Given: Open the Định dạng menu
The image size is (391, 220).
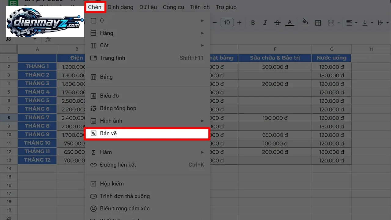Looking at the screenshot, I should click(x=120, y=7).
